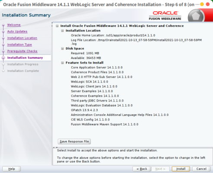Collapse the top-level Install Oracle Fusion Middleware node
The height and width of the screenshot is (173, 213).
coord(57,26)
